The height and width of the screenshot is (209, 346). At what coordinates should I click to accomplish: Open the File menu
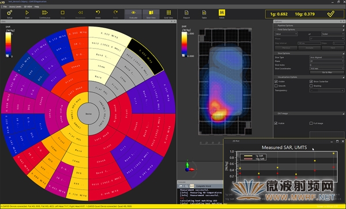(x=5, y=6)
